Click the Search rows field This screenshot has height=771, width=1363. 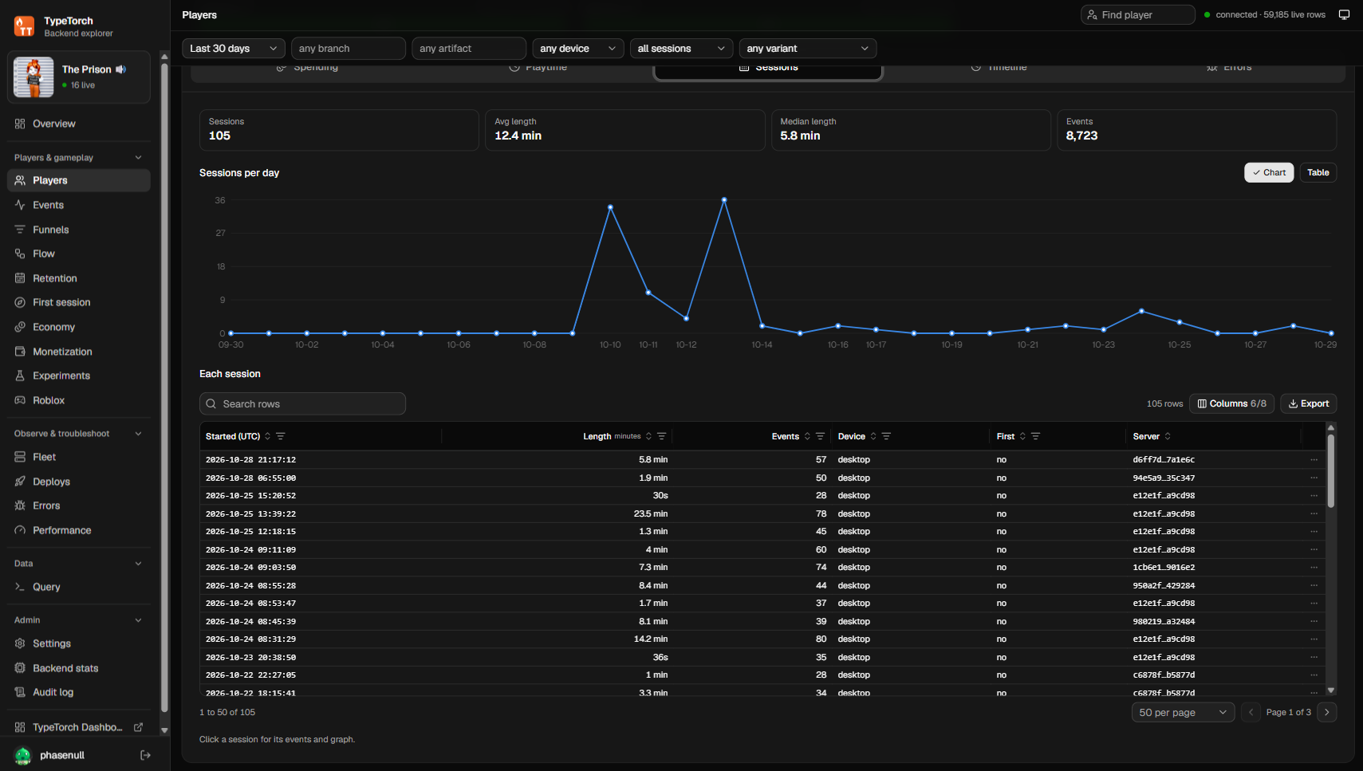coord(302,403)
